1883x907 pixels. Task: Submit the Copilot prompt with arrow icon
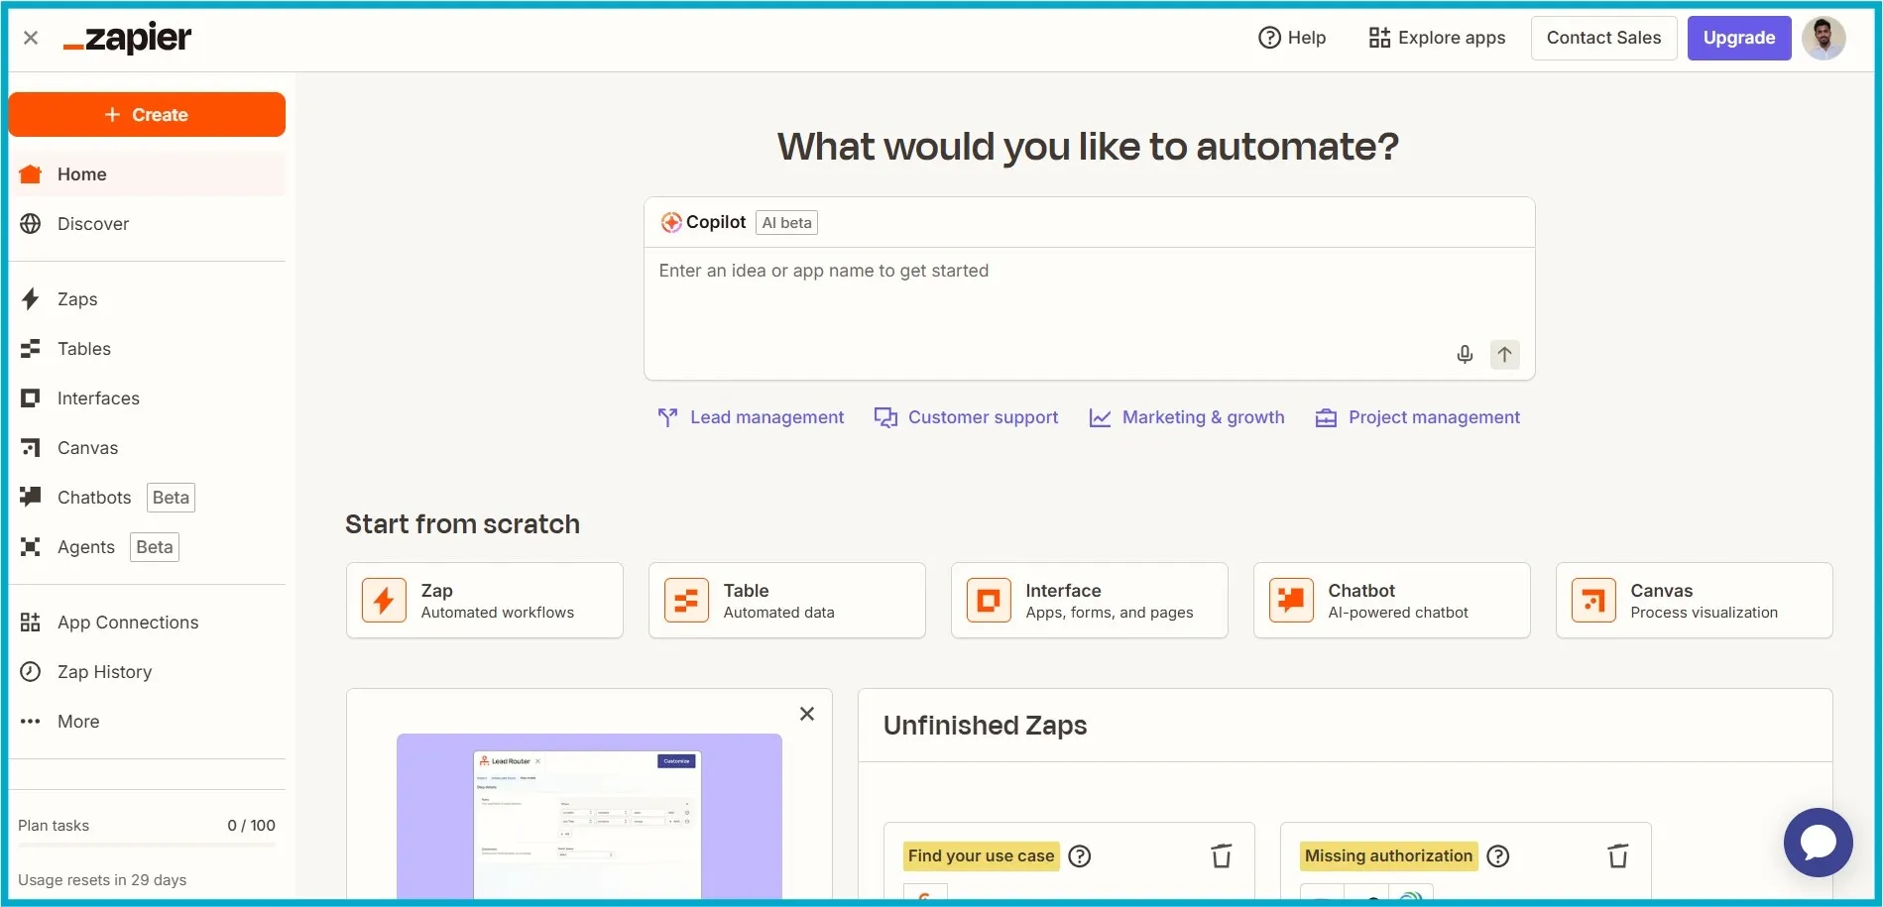pos(1504,354)
